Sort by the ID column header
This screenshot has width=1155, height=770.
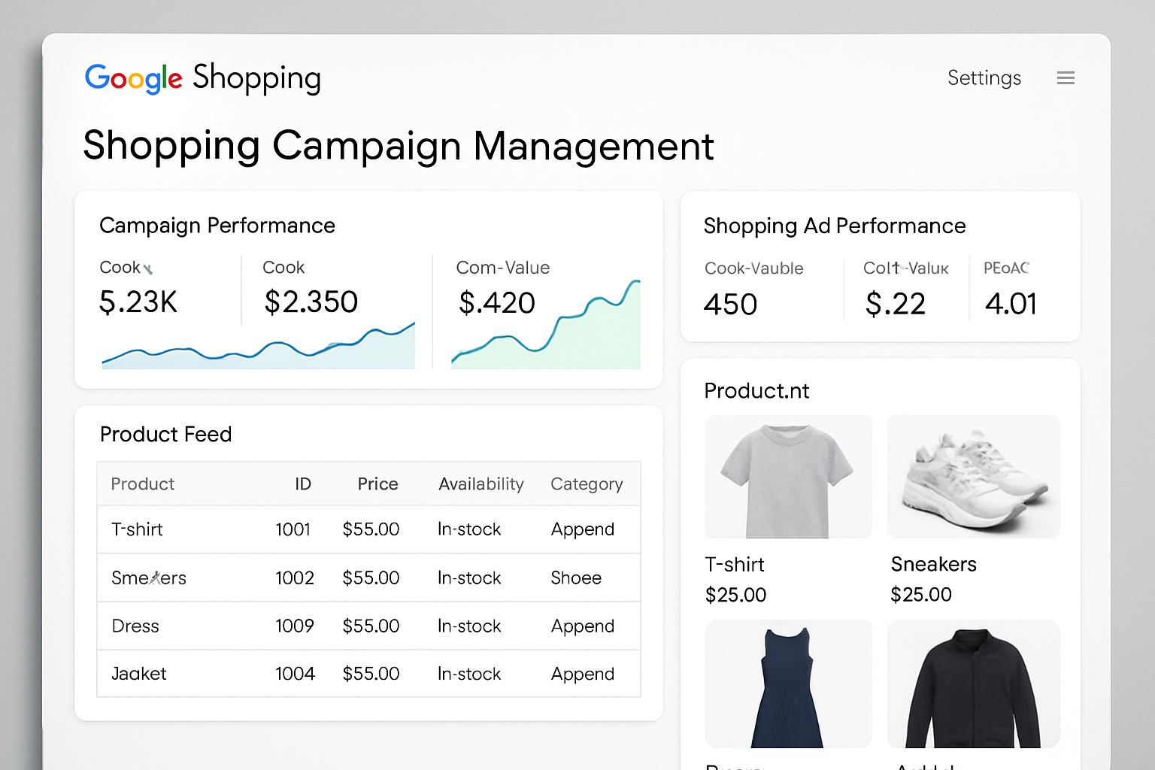coord(303,484)
